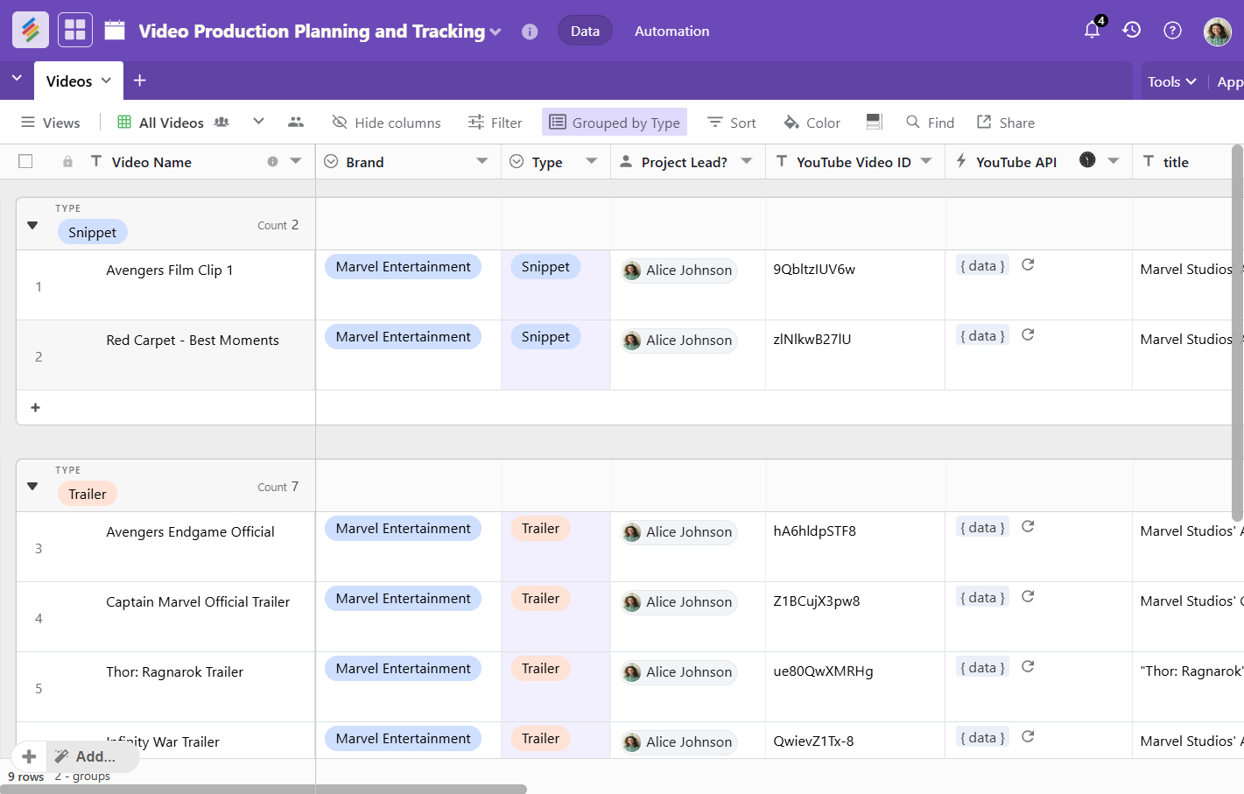Switch to the Automation tab

tap(671, 32)
